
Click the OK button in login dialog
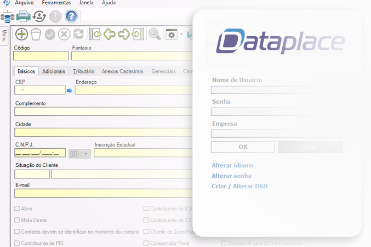[243, 147]
